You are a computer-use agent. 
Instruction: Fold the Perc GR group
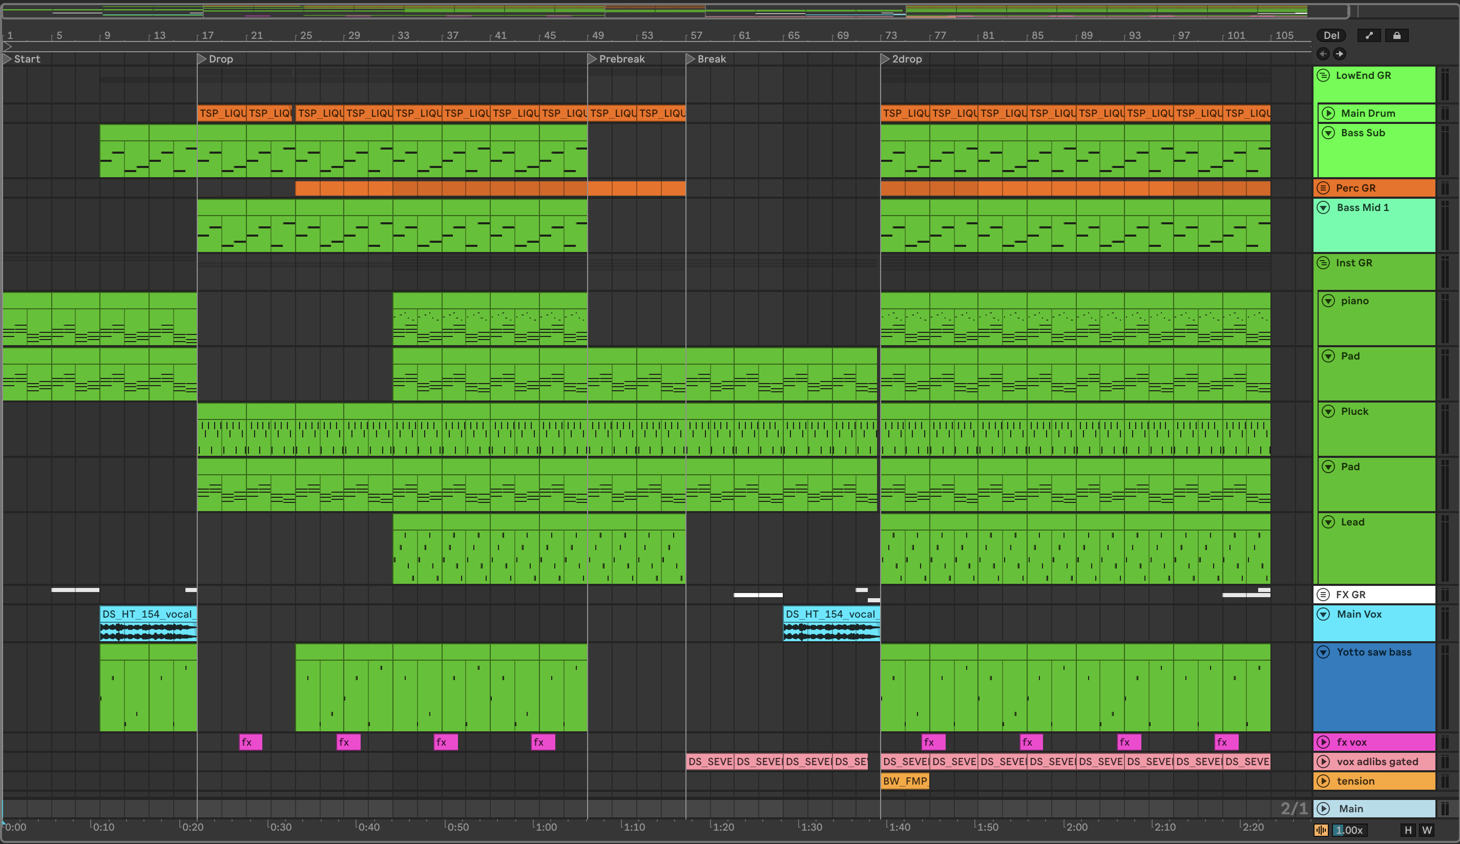(x=1323, y=187)
